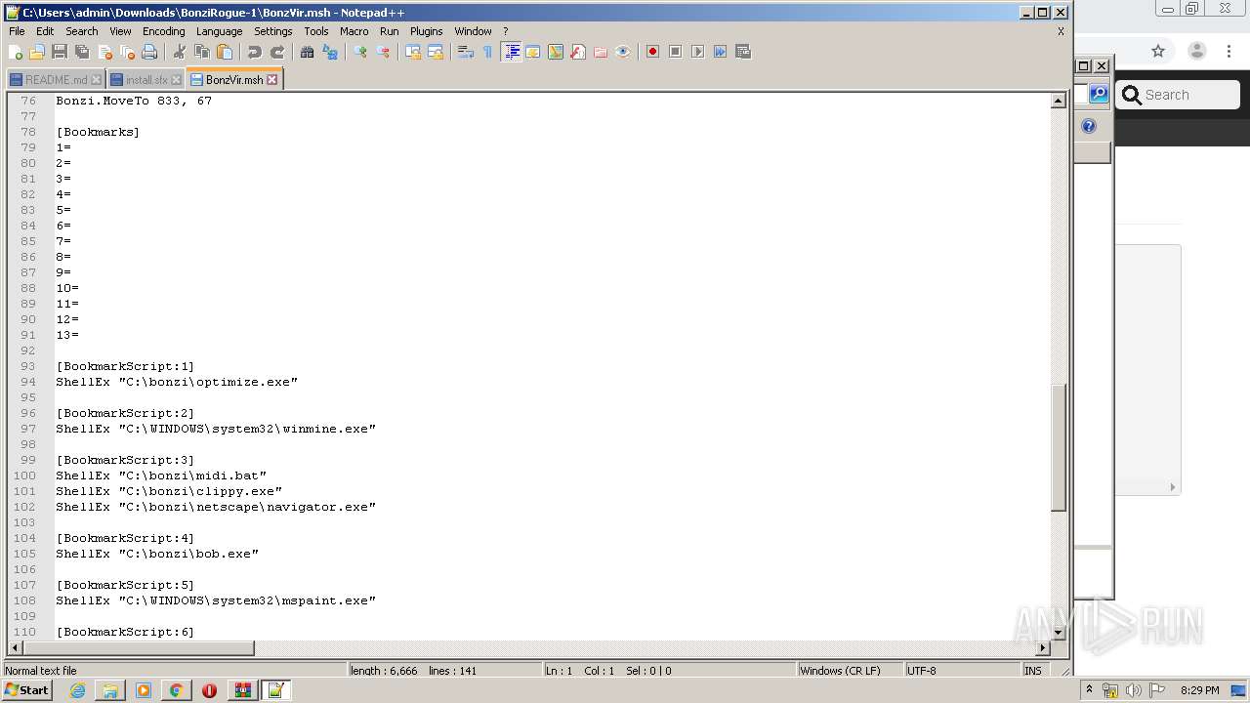Open Internet Explorer from the taskbar

click(77, 690)
